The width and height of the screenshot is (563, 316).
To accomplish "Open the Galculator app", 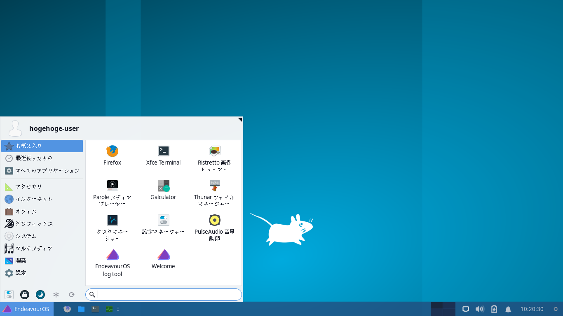I will click(x=163, y=190).
